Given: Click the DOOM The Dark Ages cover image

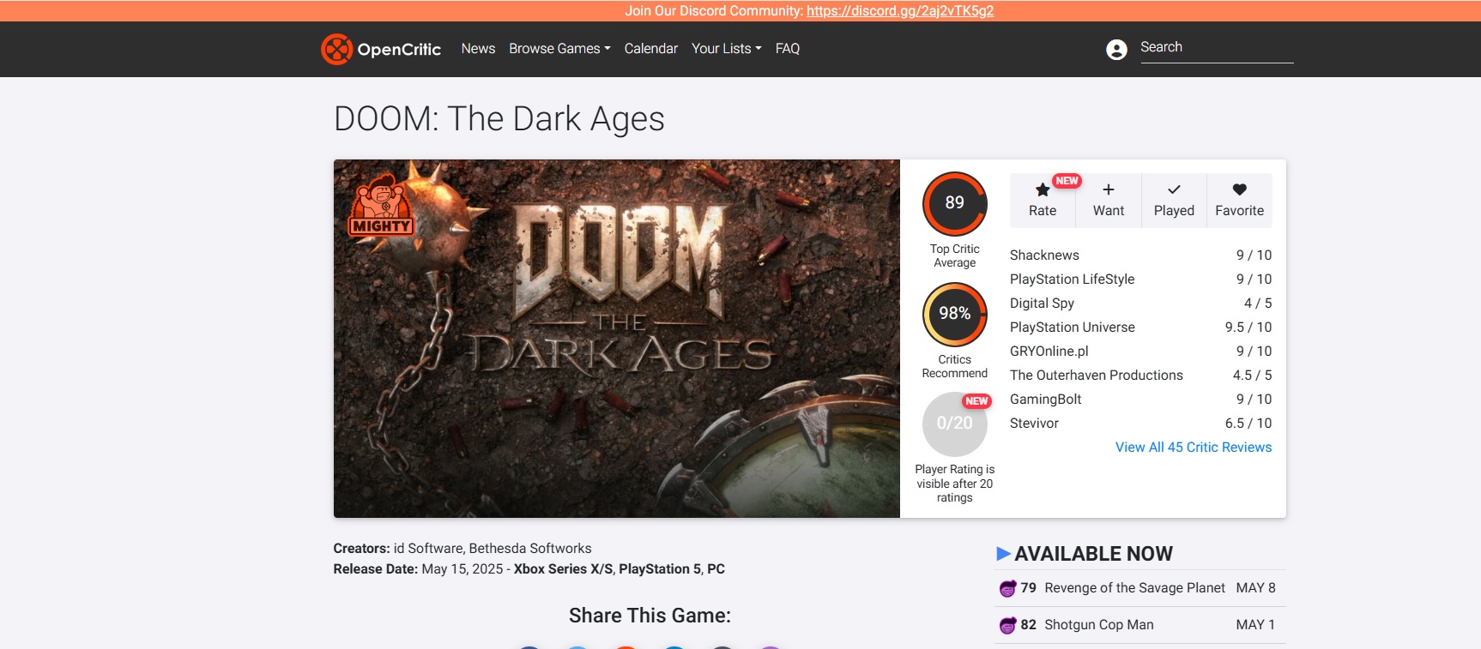Looking at the screenshot, I should pyautogui.click(x=617, y=339).
